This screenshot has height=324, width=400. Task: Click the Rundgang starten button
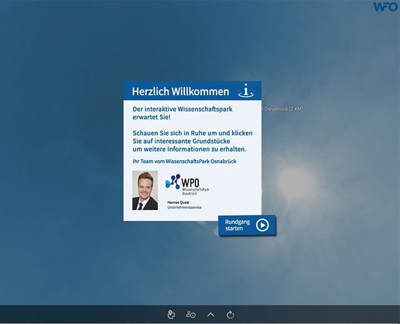coord(247,225)
